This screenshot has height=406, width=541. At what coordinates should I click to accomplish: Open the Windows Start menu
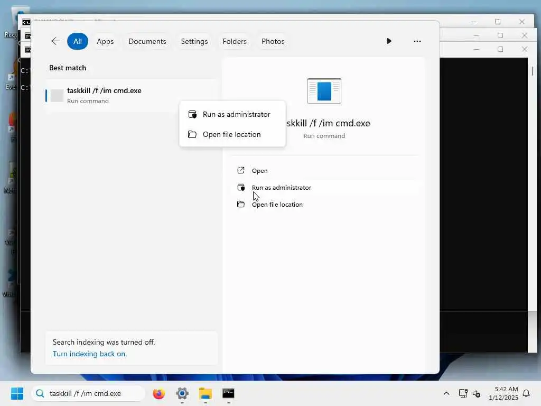tap(17, 393)
